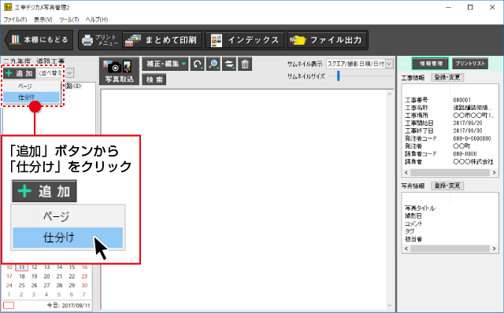Viewport: 504px width, 313px height.
Task: Open the 表示(V) menu
Action: (x=43, y=20)
